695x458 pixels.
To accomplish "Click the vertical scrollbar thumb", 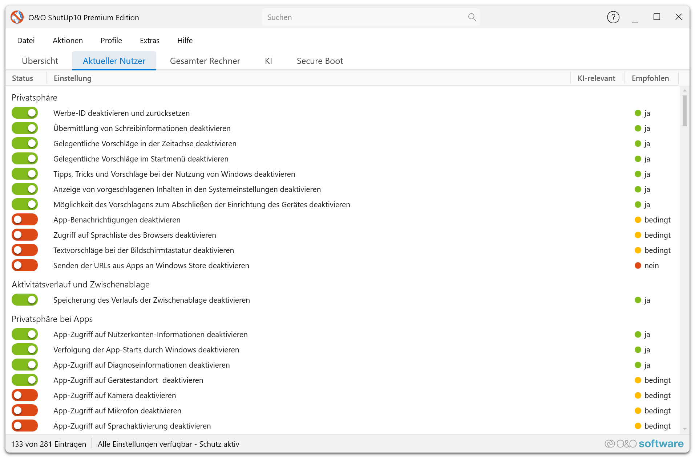I will point(684,111).
